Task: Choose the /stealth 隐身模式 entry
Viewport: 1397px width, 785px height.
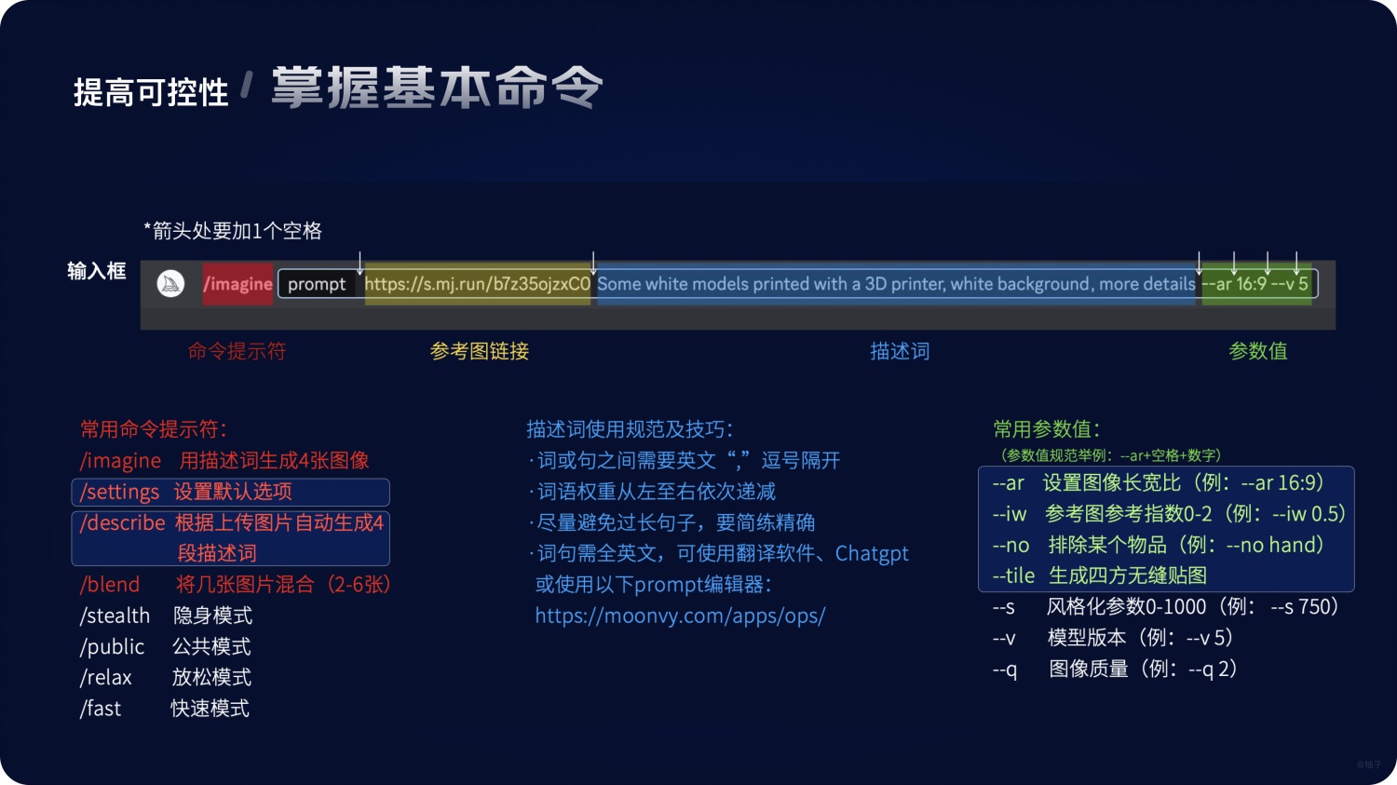Action: click(x=115, y=616)
